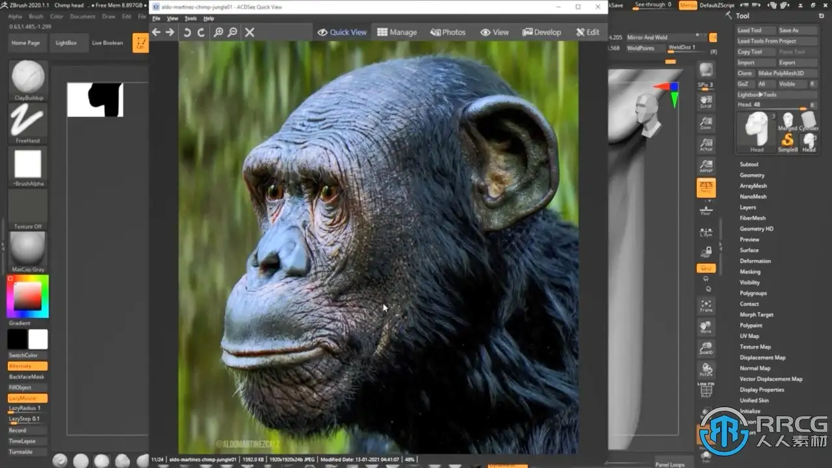The width and height of the screenshot is (832, 468).
Task: Rotate image clockwise in ACDSee toolbar
Action: click(201, 32)
